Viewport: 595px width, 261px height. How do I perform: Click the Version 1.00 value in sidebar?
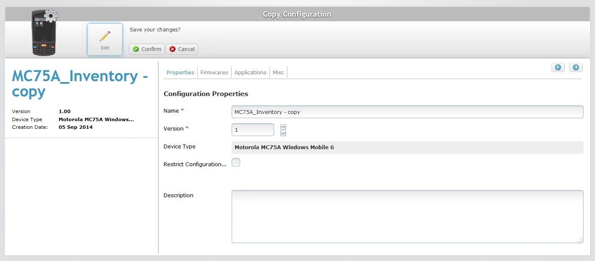pyautogui.click(x=65, y=111)
